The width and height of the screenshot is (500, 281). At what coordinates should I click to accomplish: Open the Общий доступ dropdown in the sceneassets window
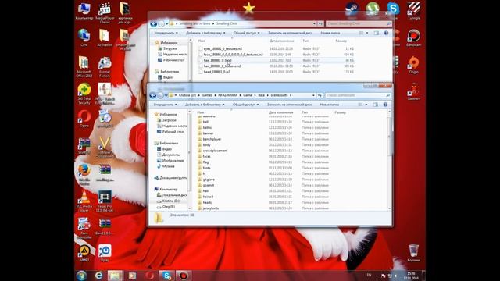(x=245, y=105)
